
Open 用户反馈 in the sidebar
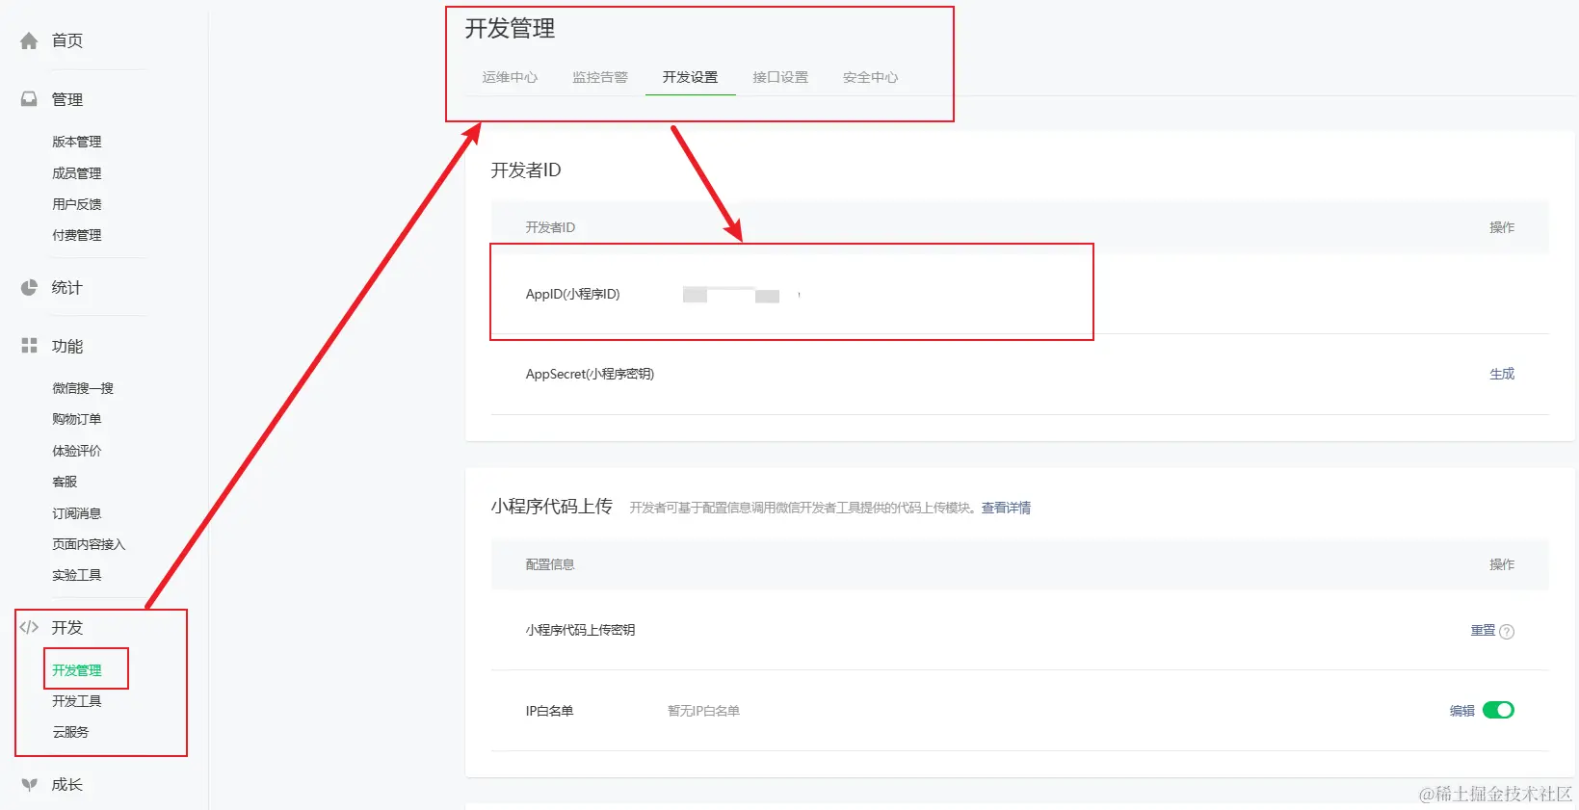pyautogui.click(x=77, y=204)
